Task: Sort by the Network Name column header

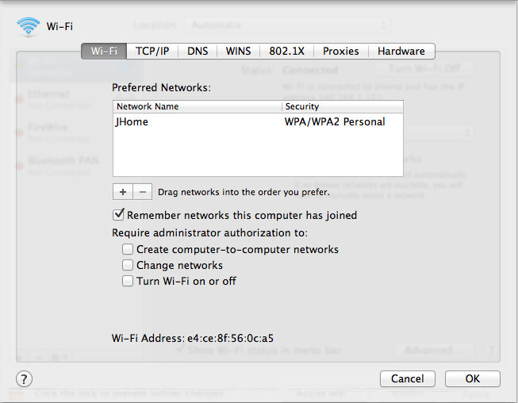Action: 198,106
